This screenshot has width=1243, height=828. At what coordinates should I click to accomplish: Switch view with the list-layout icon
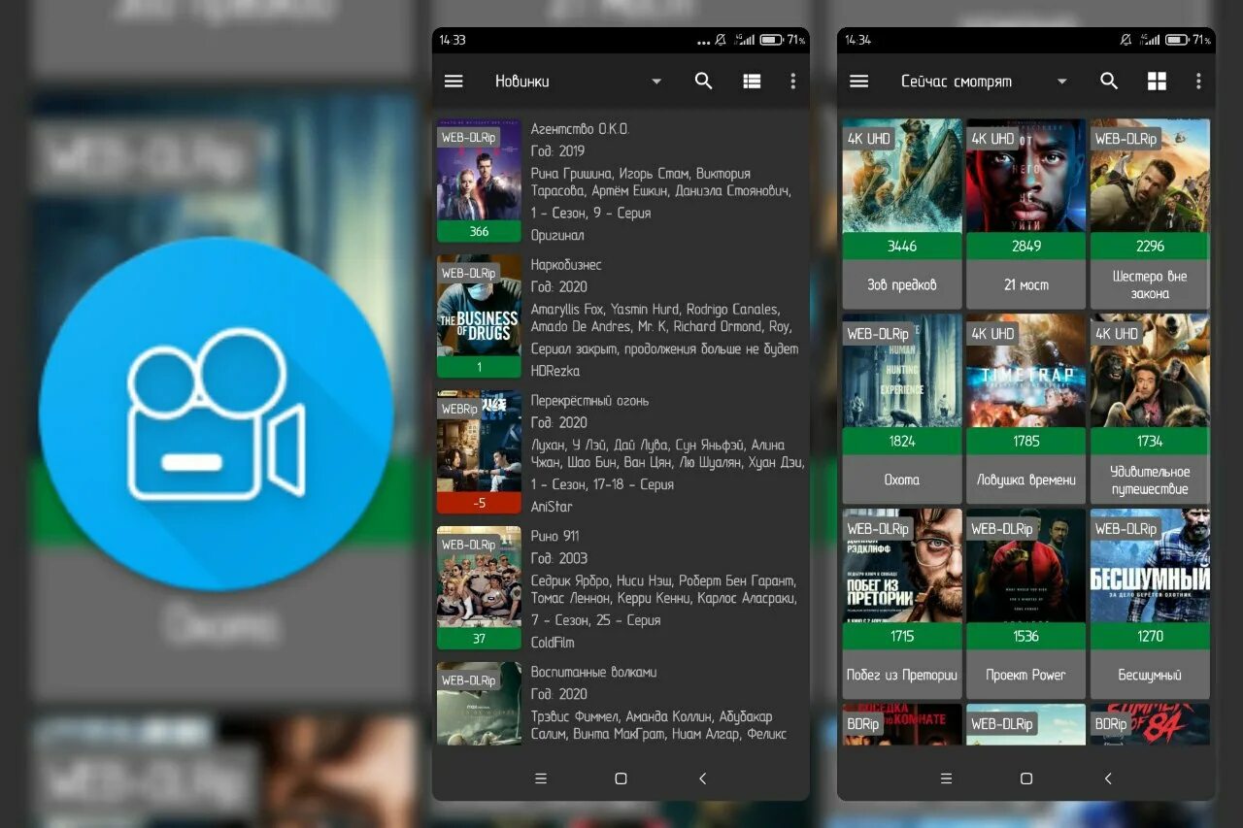point(752,82)
